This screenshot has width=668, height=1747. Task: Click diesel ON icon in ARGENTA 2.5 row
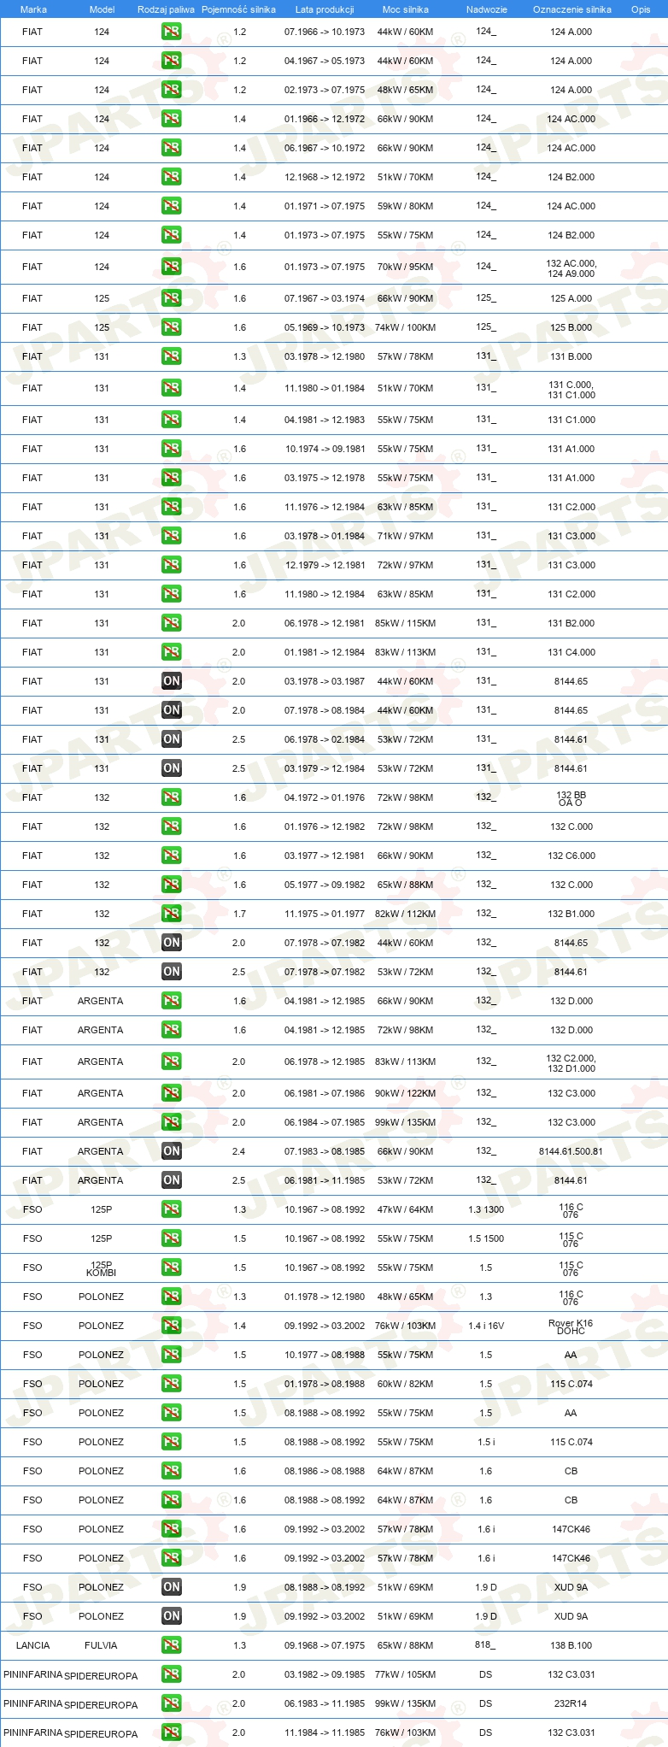[x=172, y=1180]
